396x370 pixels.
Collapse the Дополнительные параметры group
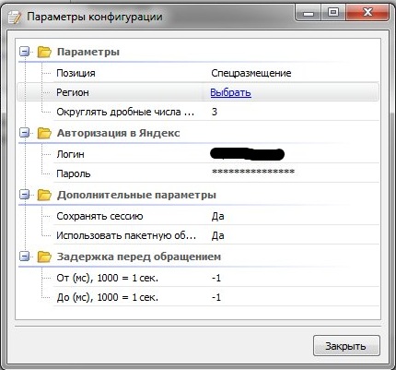[x=25, y=195]
